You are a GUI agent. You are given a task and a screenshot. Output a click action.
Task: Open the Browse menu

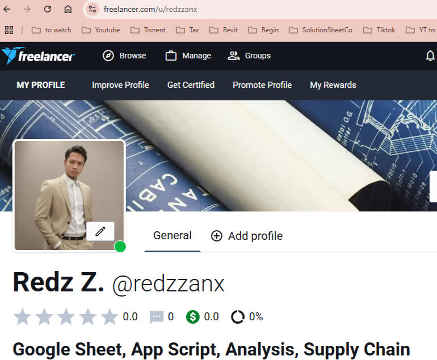pyautogui.click(x=124, y=56)
